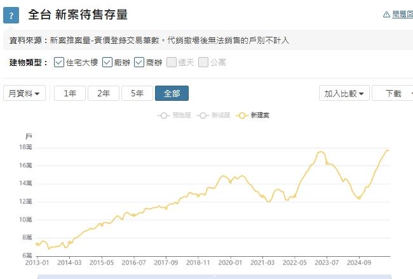
Task: Uncheck the 住宅大樓 checkbox
Action: pos(59,62)
